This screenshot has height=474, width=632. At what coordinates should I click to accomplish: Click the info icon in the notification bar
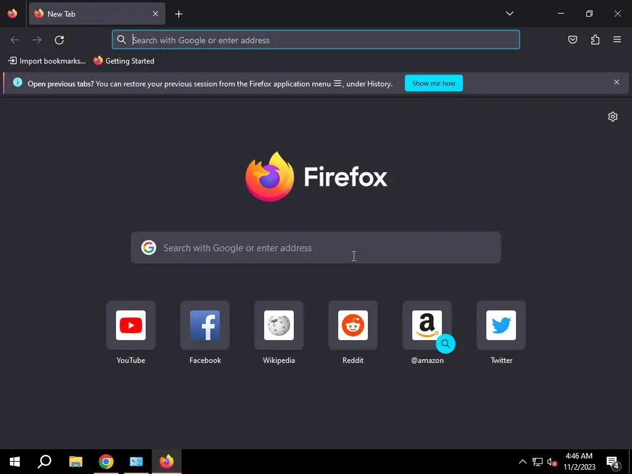tap(17, 82)
